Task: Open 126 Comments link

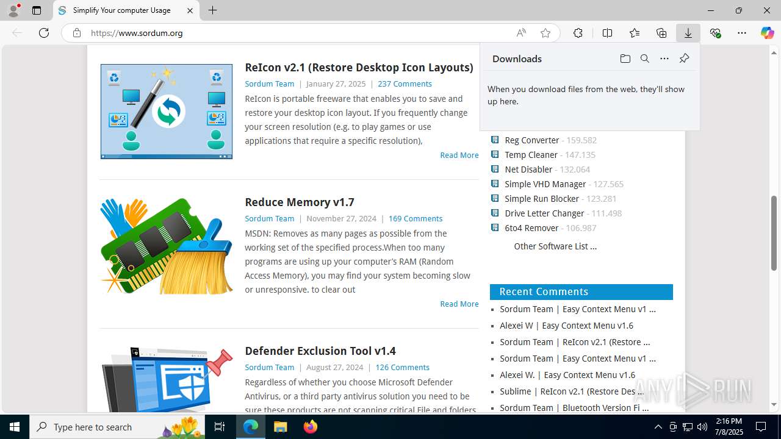Action: pyautogui.click(x=402, y=367)
